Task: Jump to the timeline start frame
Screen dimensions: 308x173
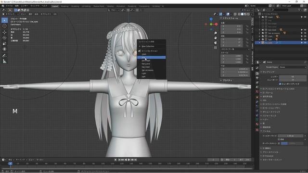Action: [x=119, y=160]
